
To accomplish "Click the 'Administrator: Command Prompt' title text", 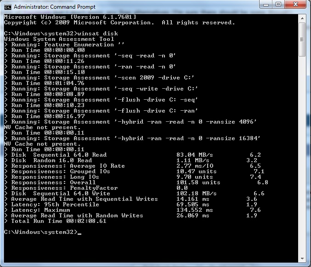I will tap(55, 7).
